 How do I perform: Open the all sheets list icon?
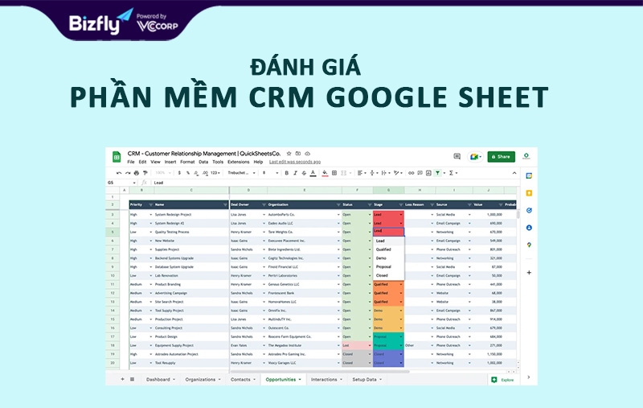click(132, 378)
